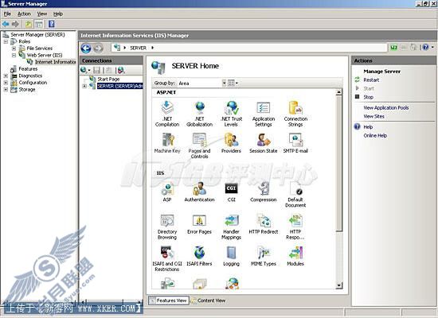Image resolution: width=438 pixels, height=318 pixels.
Task: Open the Modules feature
Action: point(295,256)
